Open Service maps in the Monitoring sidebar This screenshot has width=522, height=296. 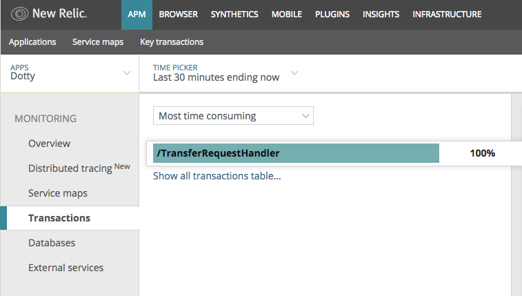click(58, 193)
